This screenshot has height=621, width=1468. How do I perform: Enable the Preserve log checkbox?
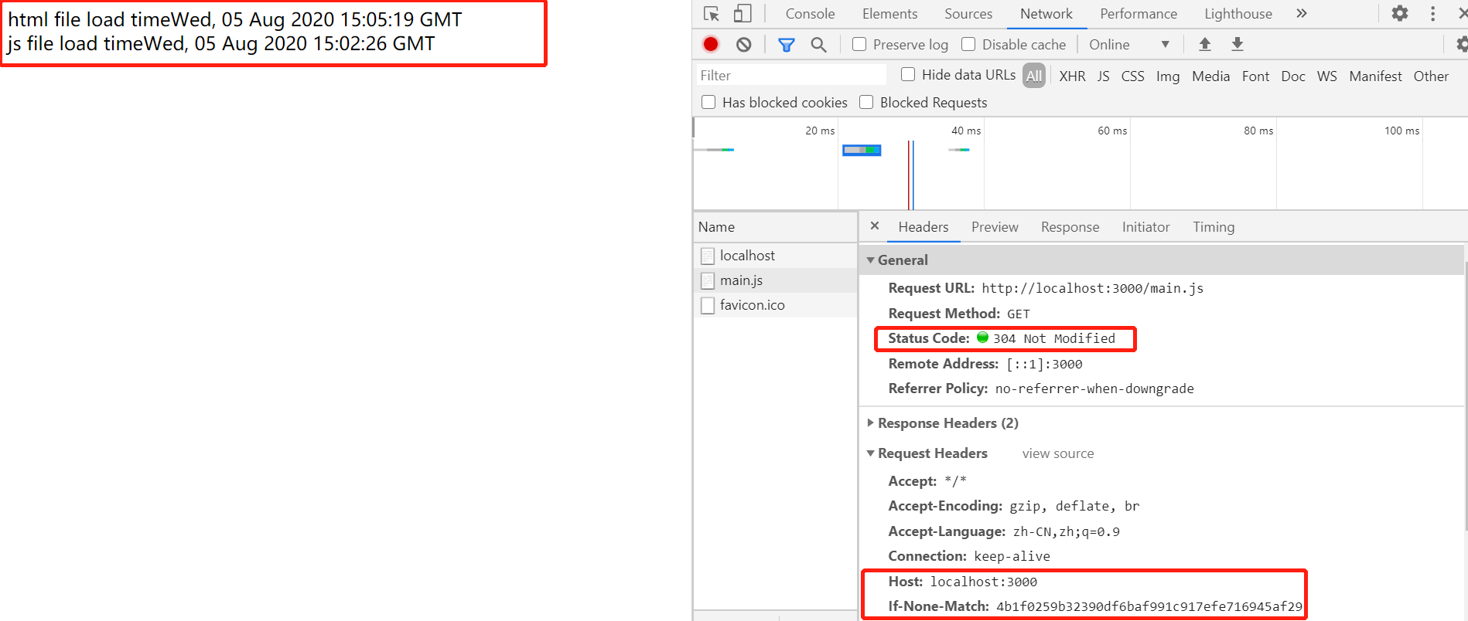tap(859, 45)
